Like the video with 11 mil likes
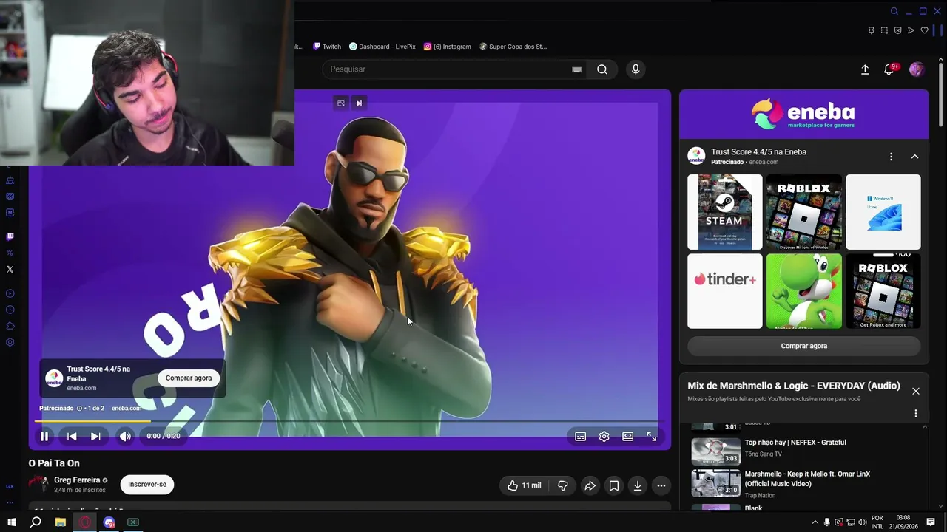Image resolution: width=947 pixels, height=532 pixels. pyautogui.click(x=524, y=485)
